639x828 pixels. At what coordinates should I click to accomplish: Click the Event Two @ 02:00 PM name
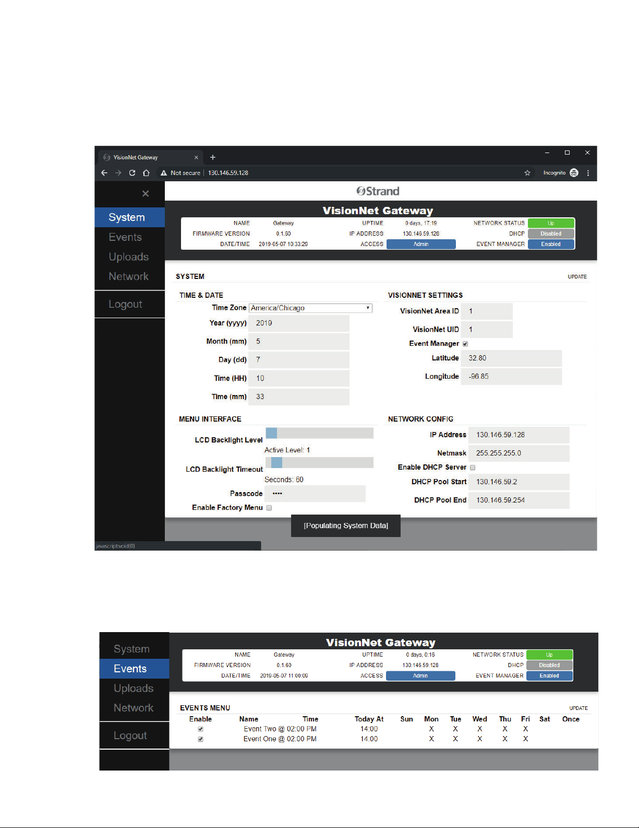click(x=280, y=729)
